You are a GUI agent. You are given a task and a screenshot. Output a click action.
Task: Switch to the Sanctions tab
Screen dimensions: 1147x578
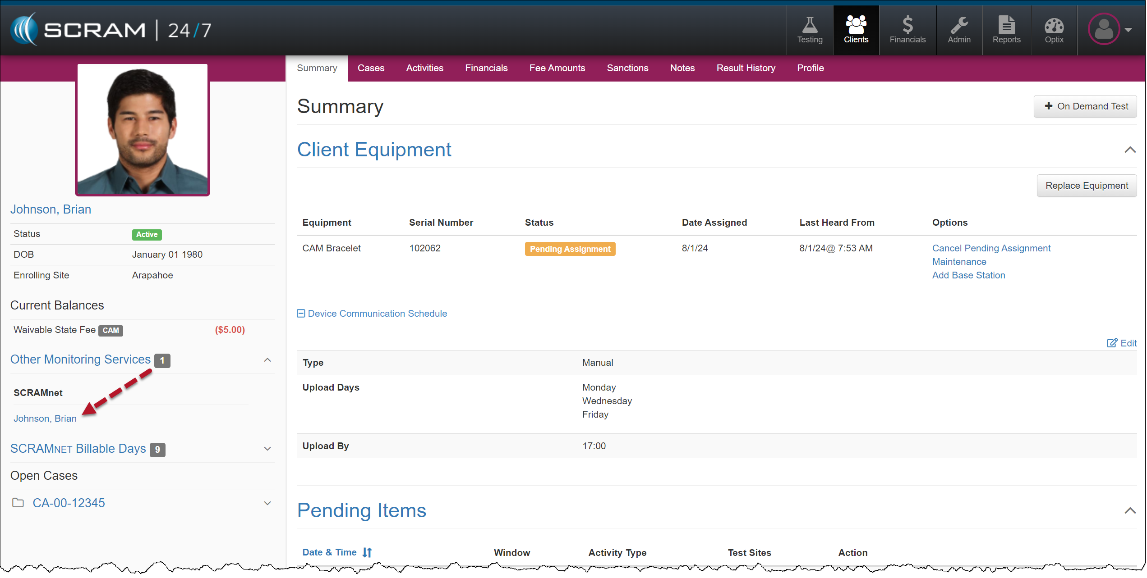click(x=627, y=68)
